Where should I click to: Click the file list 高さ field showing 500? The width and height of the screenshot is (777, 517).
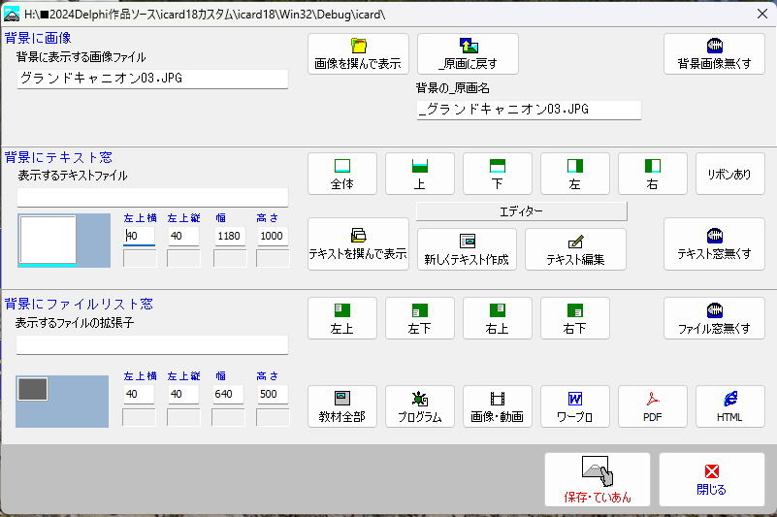pyautogui.click(x=273, y=394)
